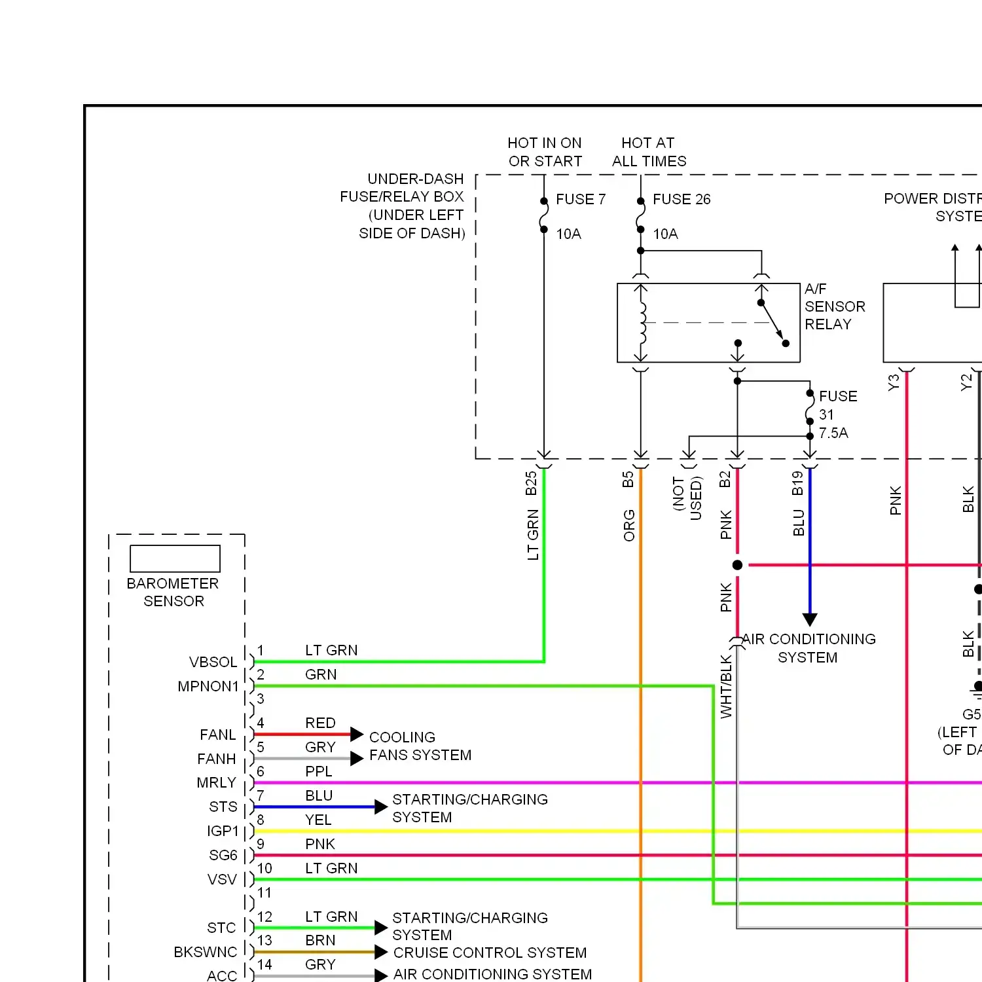
Task: Click the light green arrow at pin 12
Action: tap(381, 928)
